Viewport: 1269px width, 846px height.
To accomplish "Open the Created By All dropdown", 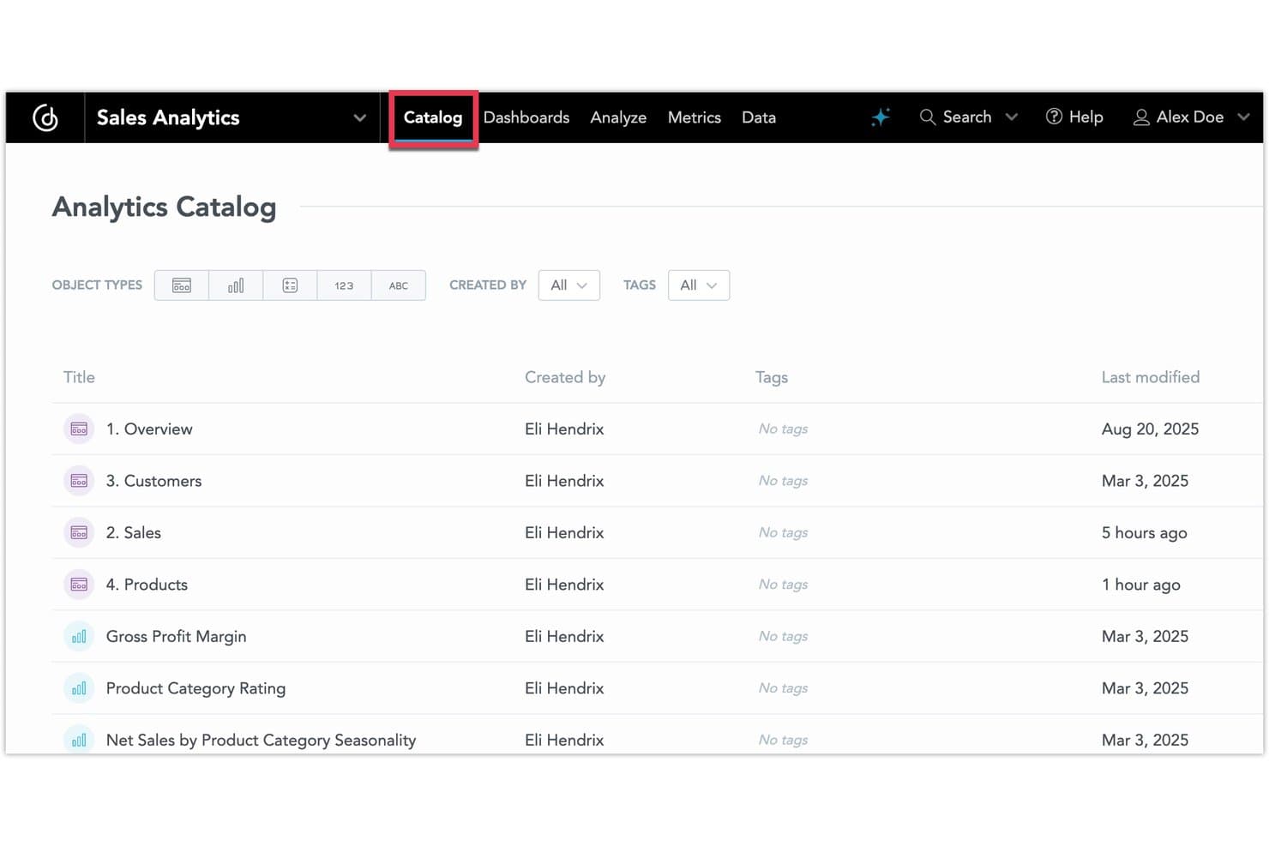I will click(x=569, y=285).
